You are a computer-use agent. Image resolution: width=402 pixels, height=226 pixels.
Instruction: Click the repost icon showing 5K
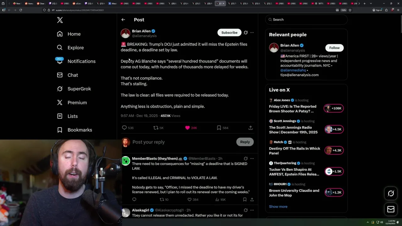pyautogui.click(x=158, y=128)
